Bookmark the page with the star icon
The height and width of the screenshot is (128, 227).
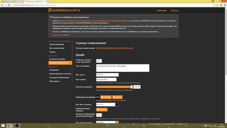tap(214, 5)
